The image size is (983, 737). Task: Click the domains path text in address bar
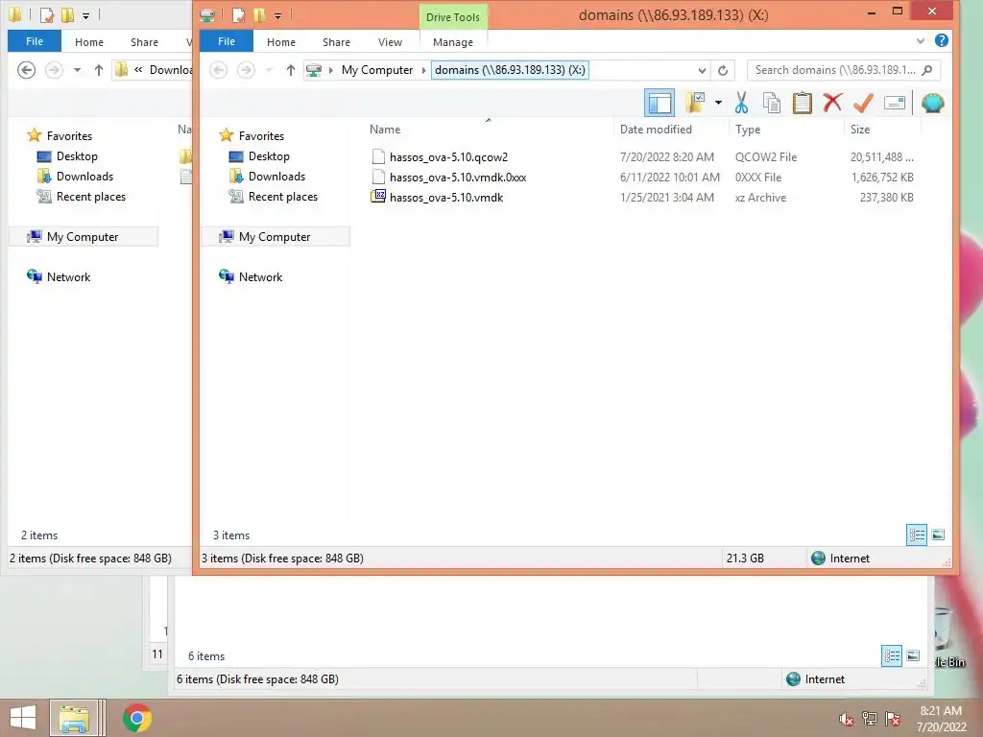[x=510, y=70]
